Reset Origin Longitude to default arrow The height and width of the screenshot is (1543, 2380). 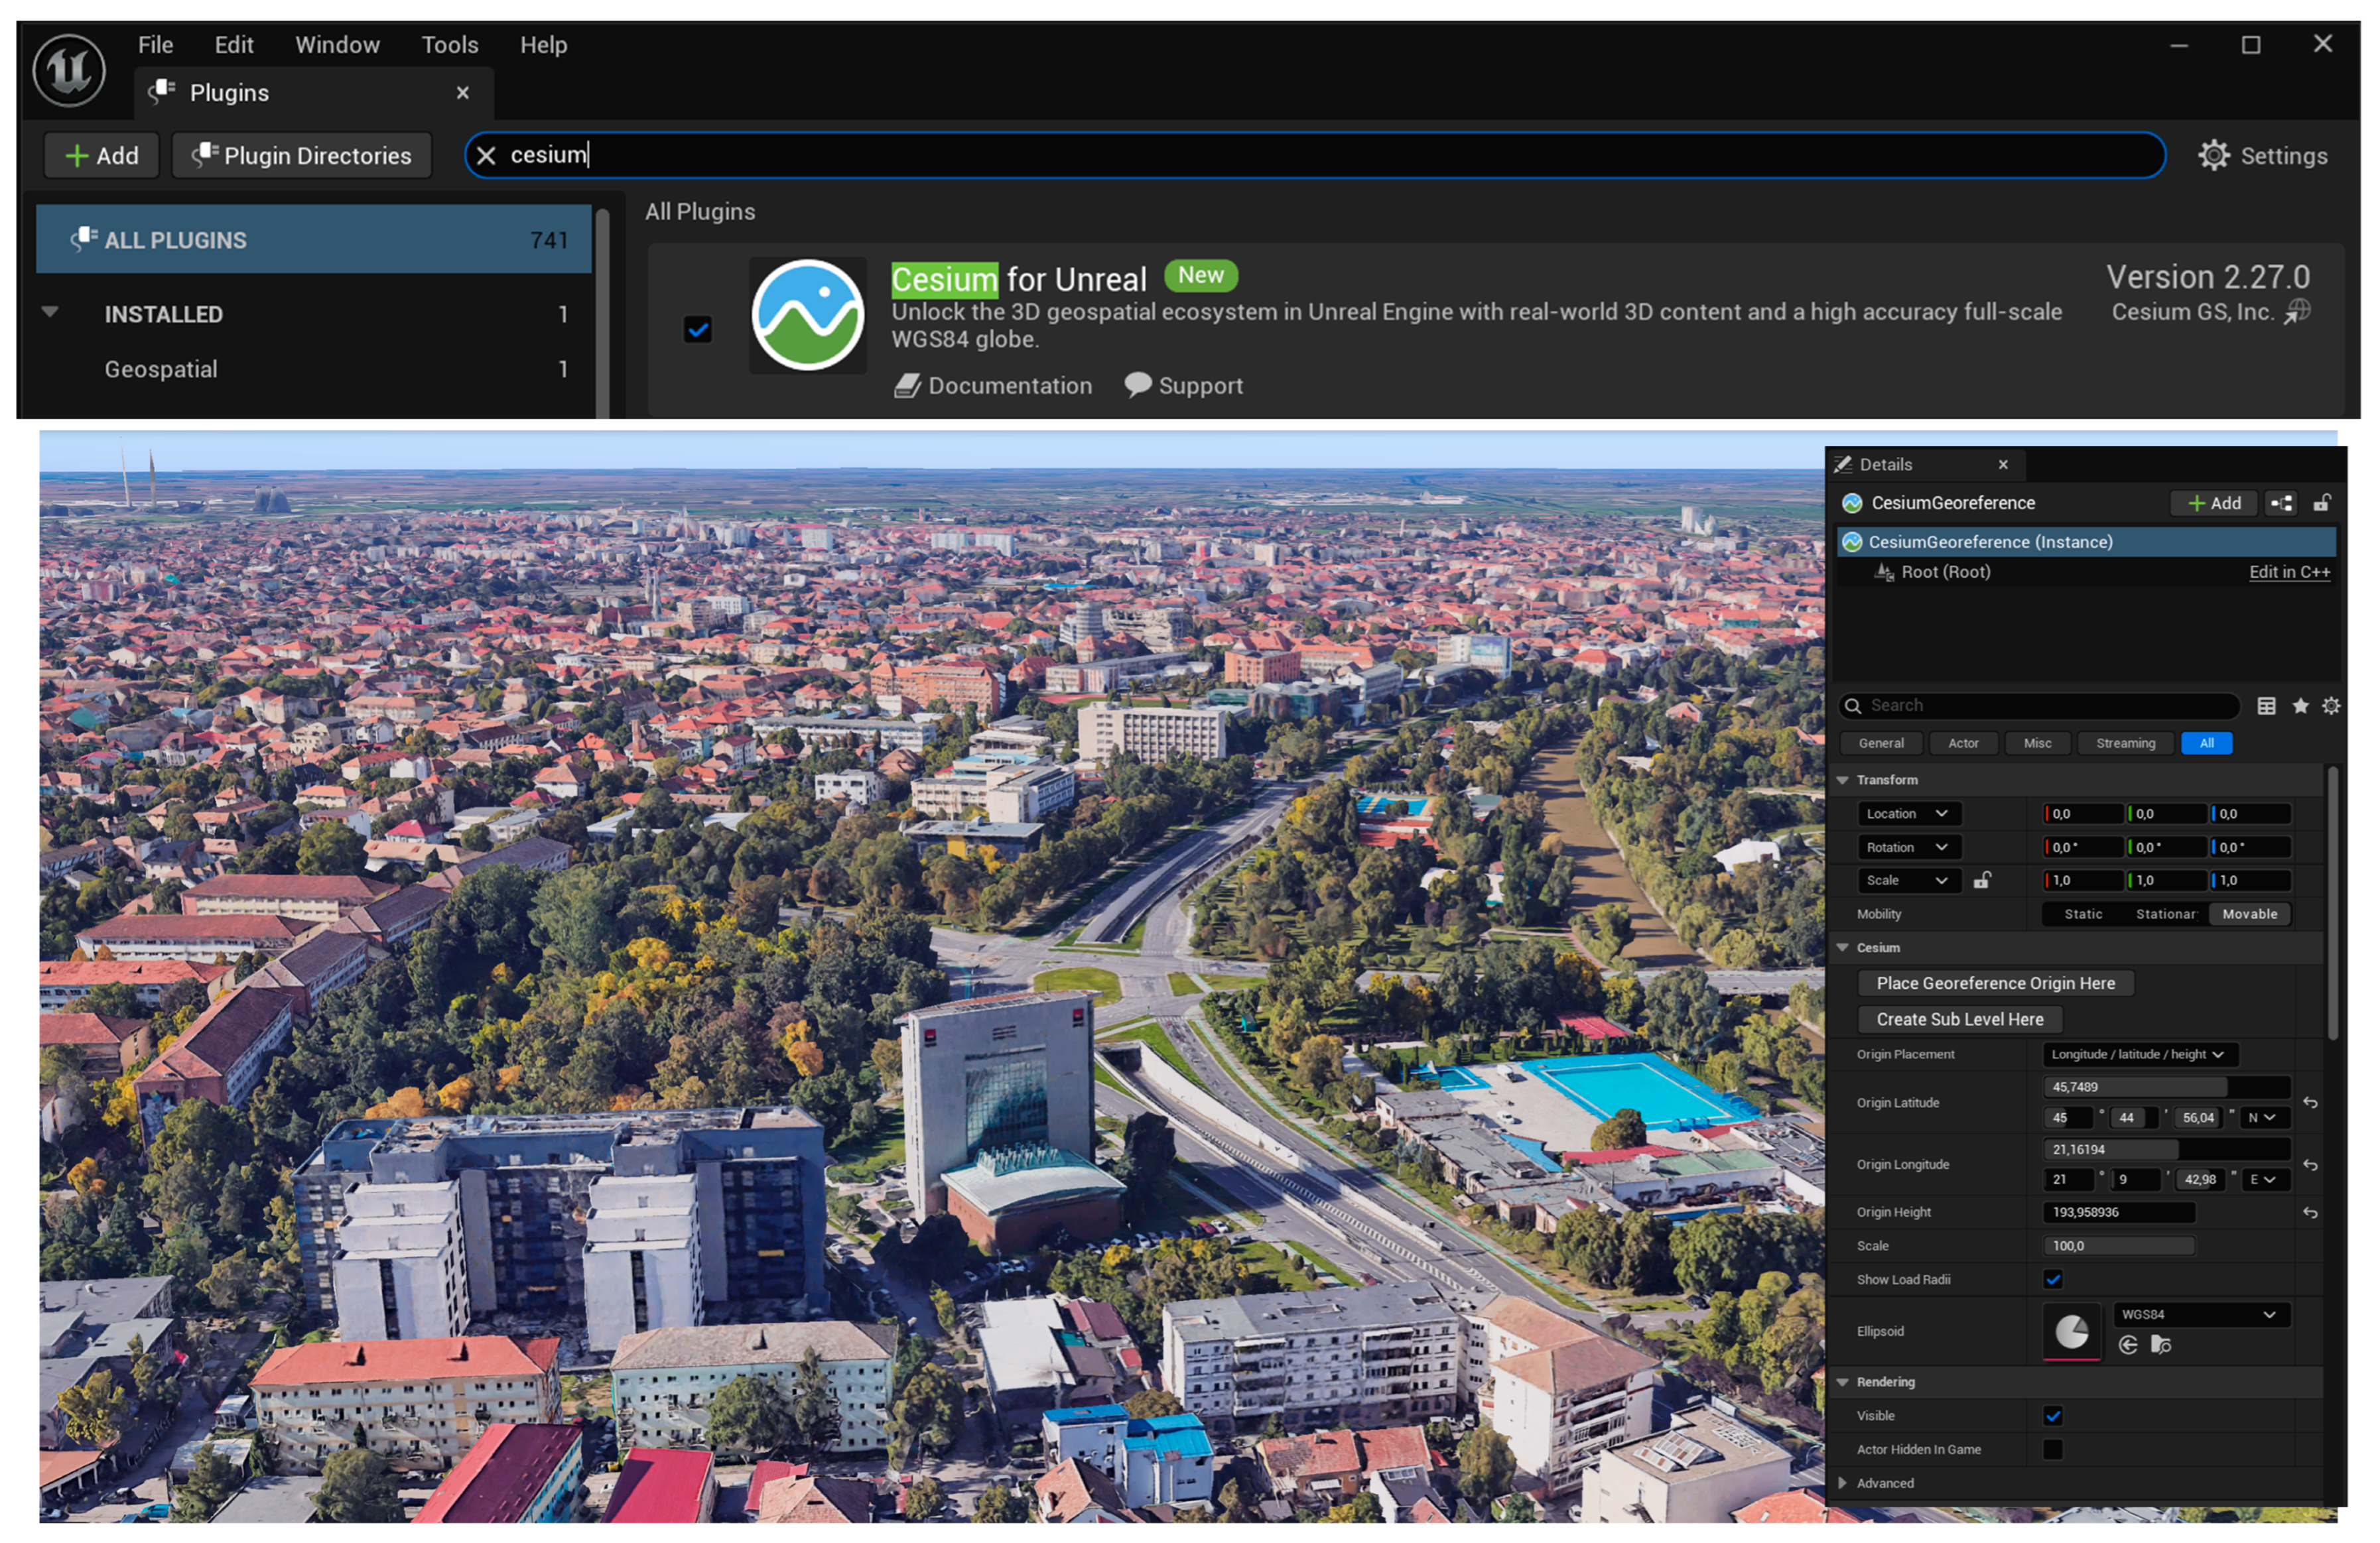2310,1164
